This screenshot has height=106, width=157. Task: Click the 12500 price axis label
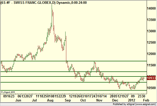click(151, 42)
